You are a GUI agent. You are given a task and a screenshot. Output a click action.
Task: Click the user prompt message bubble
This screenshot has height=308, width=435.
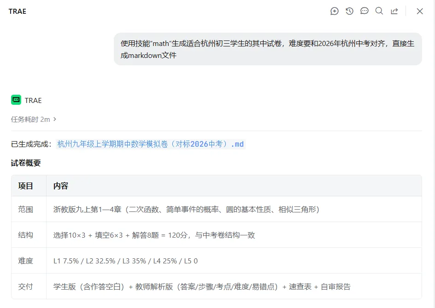(268, 49)
